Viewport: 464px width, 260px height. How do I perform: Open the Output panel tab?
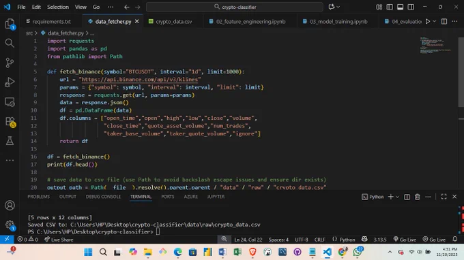[68, 197]
